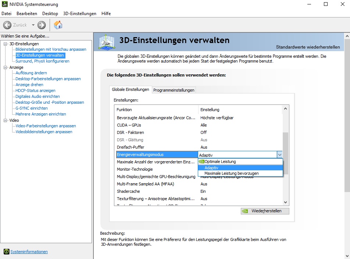Switch to Programmeinstellungen tab
Viewport: 350px width, 259px height.
(x=174, y=90)
